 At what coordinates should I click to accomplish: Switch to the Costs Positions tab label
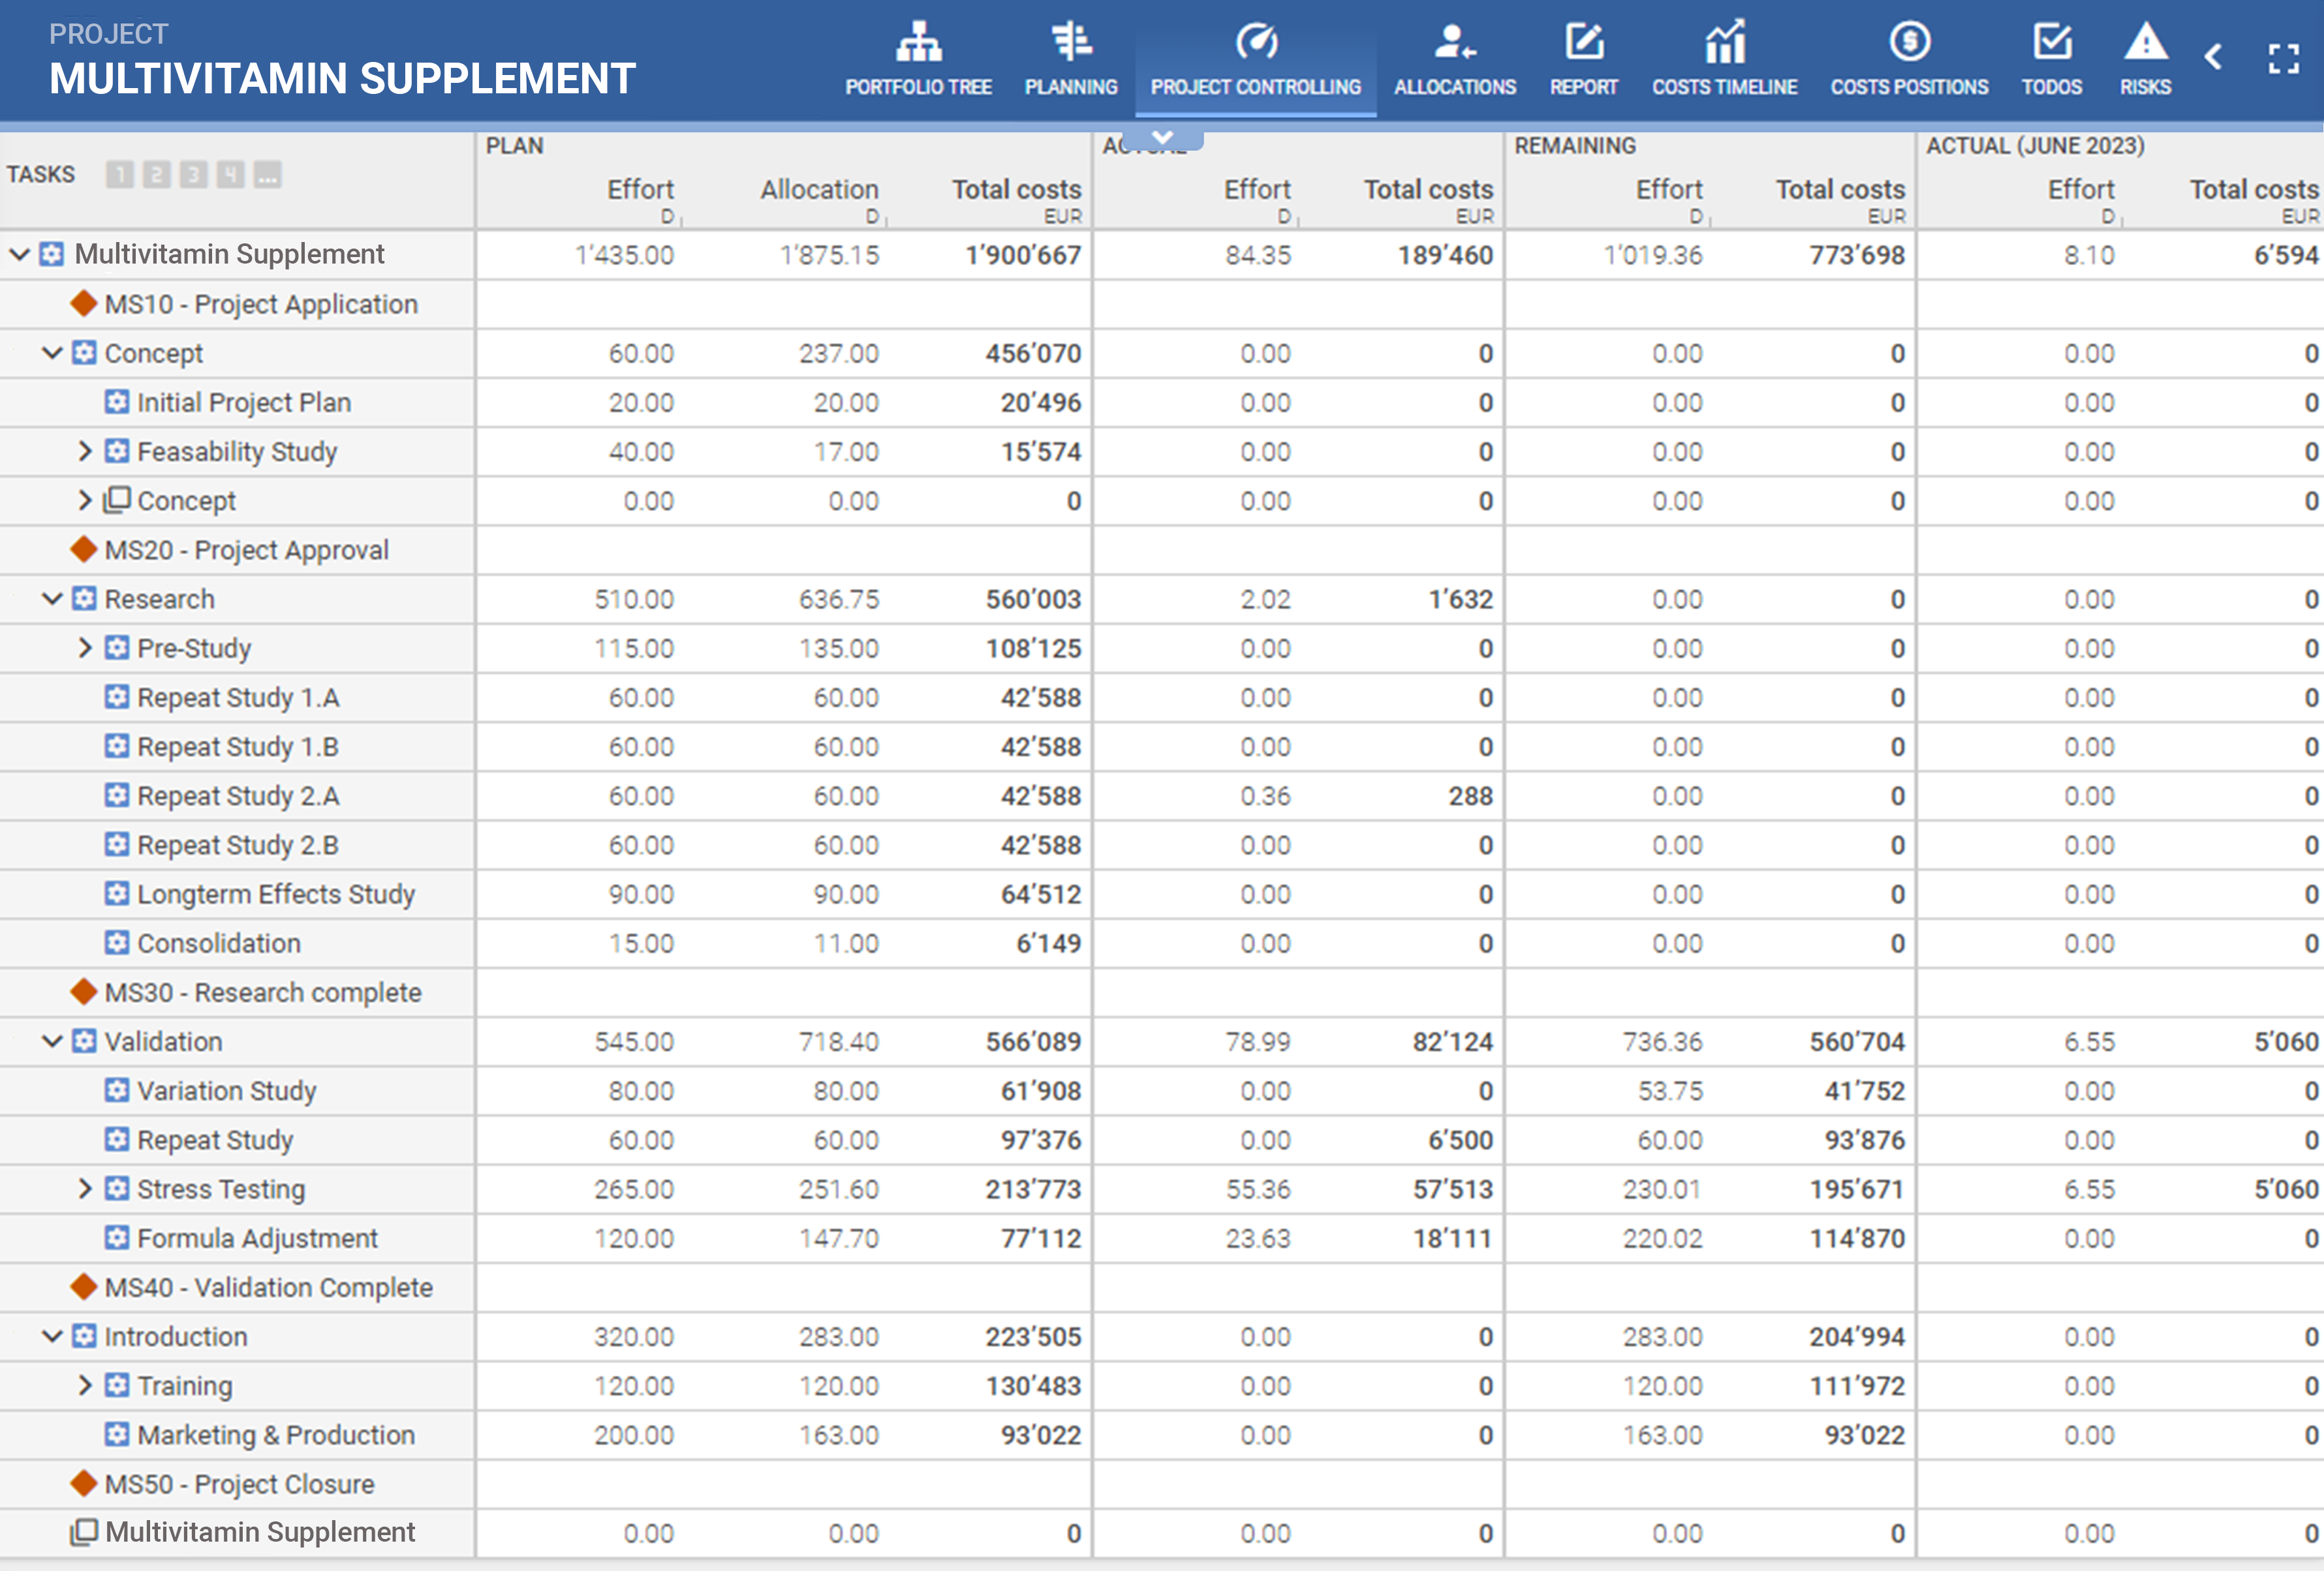point(1910,87)
